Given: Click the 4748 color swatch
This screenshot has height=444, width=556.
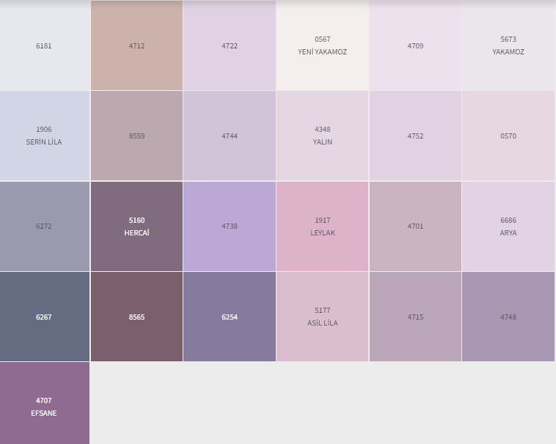Looking at the screenshot, I should (508, 317).
